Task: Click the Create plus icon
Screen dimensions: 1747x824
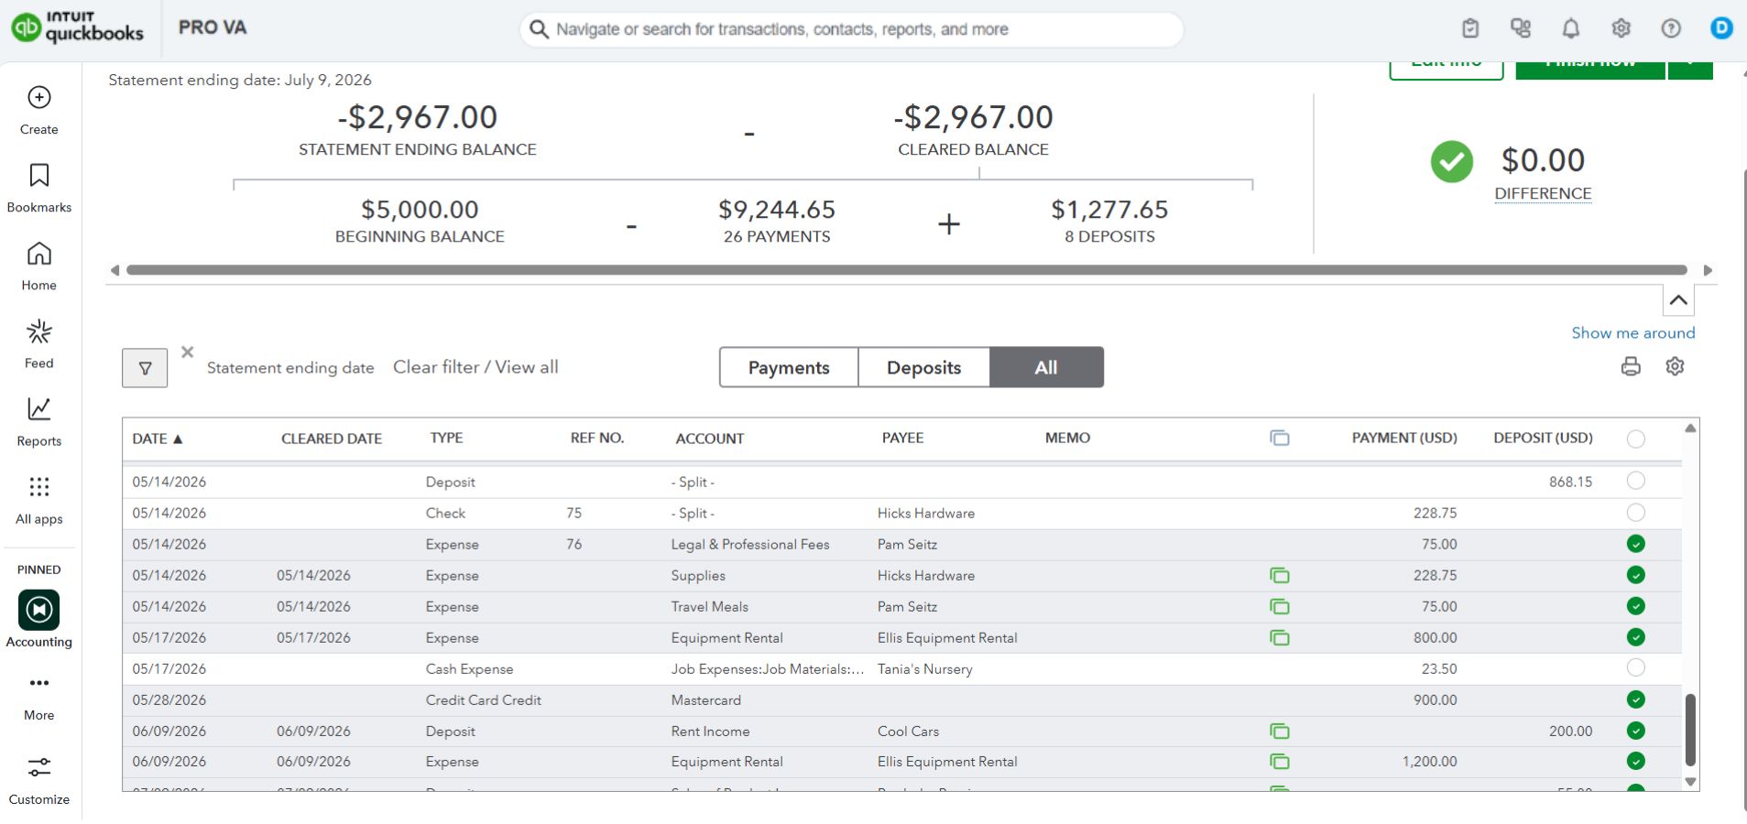Action: pos(39,97)
